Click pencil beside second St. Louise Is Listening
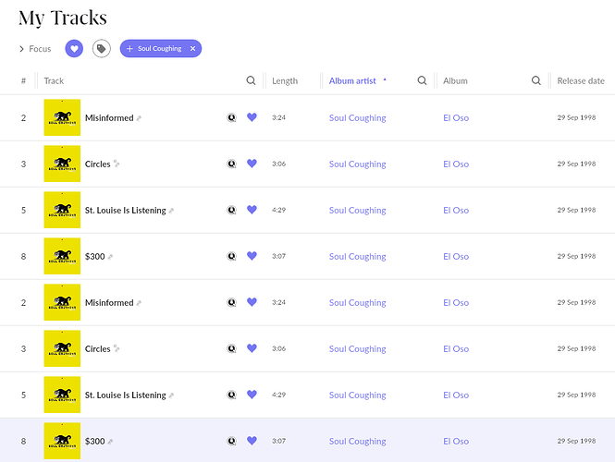615x462 pixels. point(171,395)
